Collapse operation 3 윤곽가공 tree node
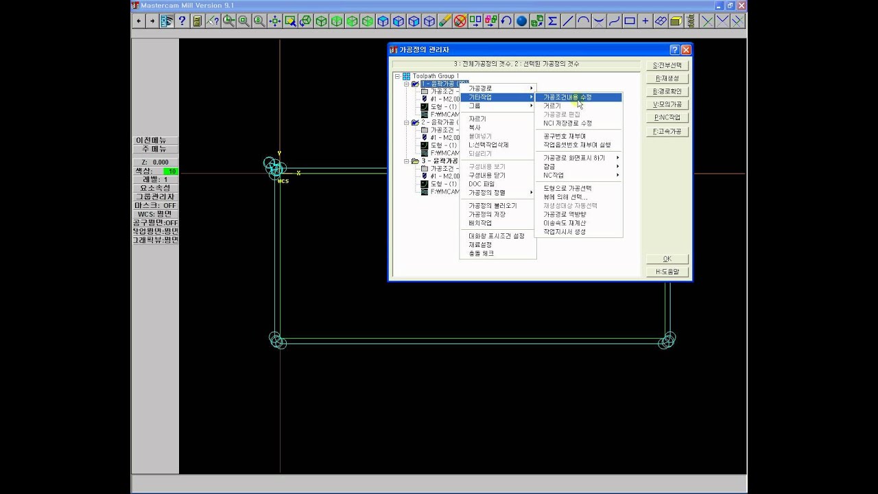This screenshot has height=494, width=878. tap(407, 161)
